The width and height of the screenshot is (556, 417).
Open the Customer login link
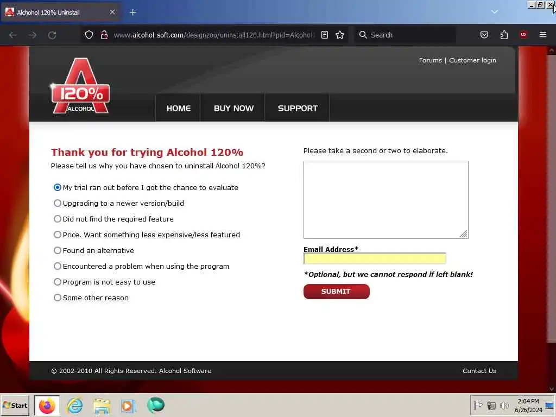[472, 60]
